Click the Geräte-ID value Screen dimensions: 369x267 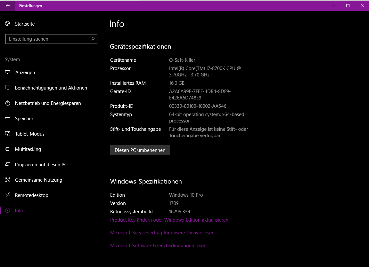(x=200, y=94)
